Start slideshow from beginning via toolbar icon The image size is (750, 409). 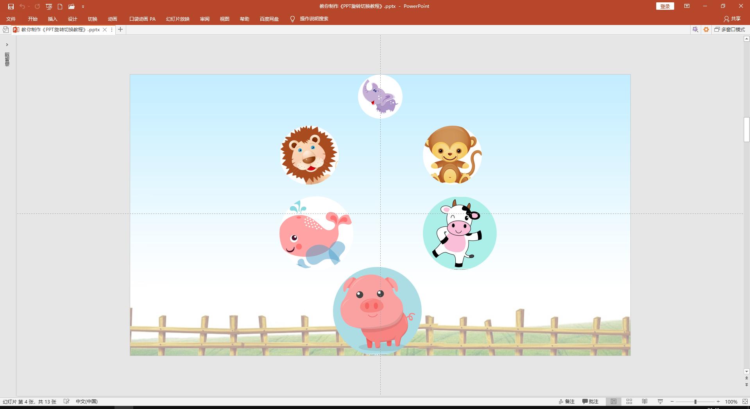coord(49,7)
